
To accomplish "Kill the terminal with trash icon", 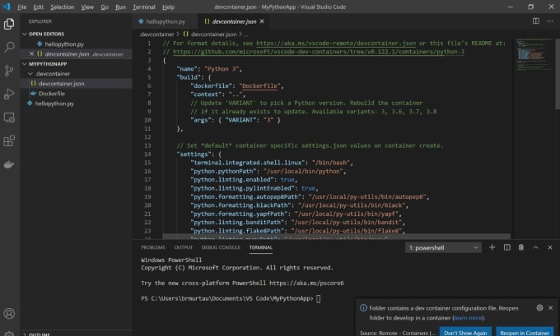I will point(521,247).
